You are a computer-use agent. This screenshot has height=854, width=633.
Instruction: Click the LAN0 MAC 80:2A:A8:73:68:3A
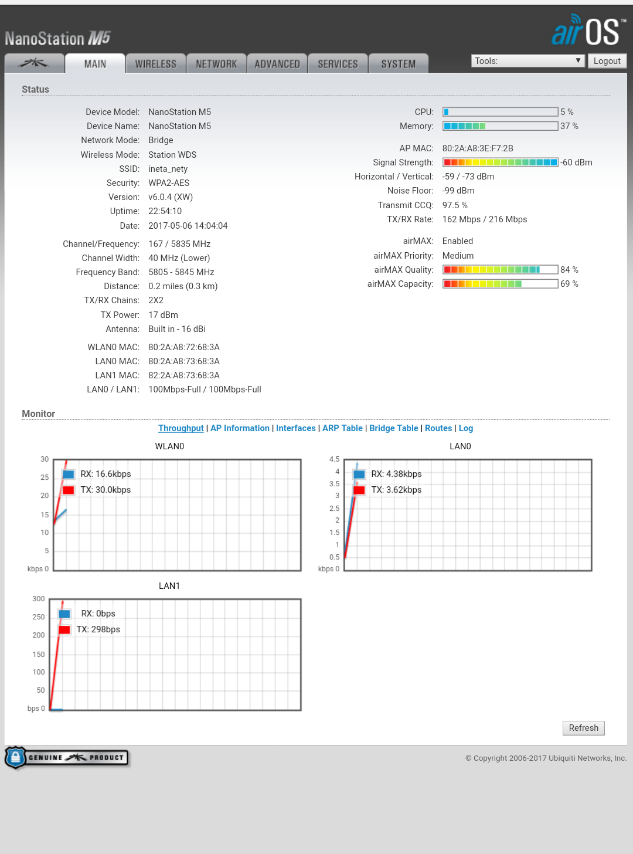click(x=184, y=361)
